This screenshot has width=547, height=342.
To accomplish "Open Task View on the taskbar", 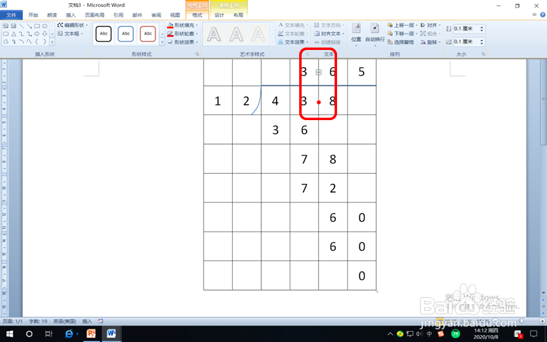I will coord(49,334).
